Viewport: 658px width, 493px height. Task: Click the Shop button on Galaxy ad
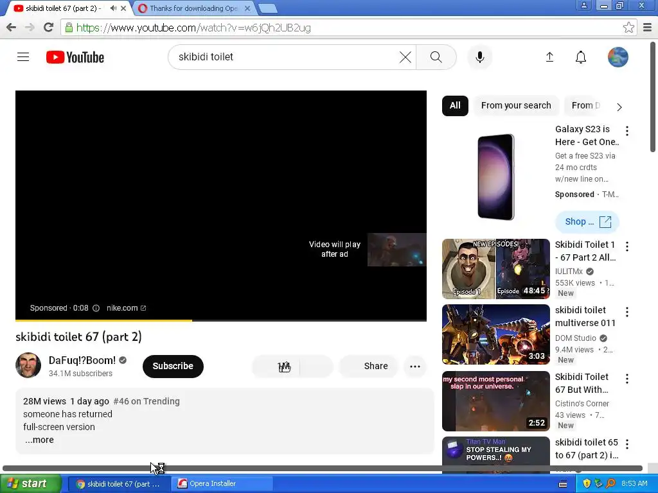[587, 221]
